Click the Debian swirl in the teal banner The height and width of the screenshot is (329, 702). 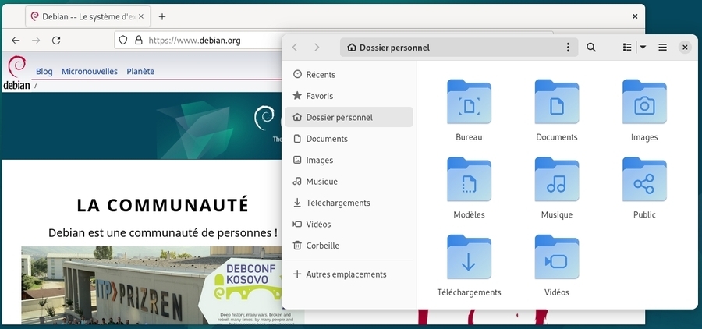[x=264, y=118]
